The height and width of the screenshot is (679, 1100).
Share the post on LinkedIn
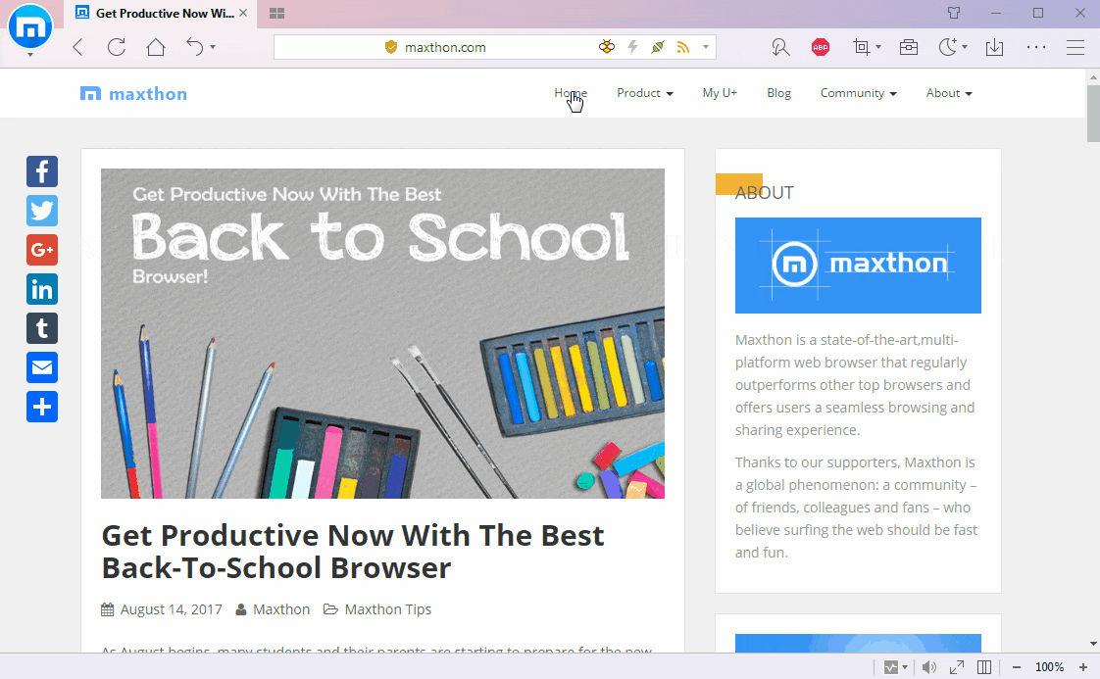coord(42,289)
